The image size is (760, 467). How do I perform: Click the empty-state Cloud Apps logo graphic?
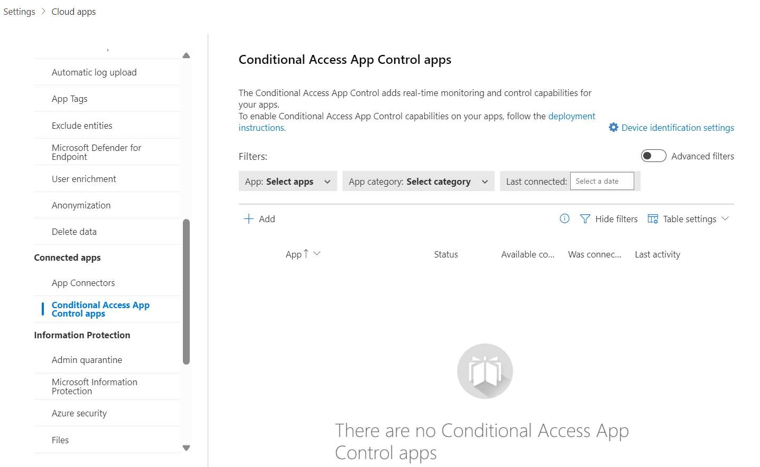485,371
